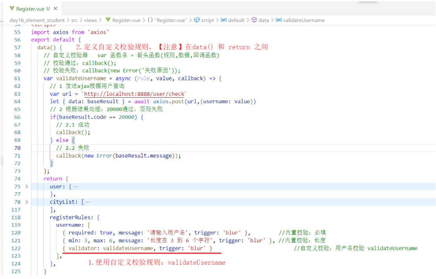Click the 'data() {' method line
The image size is (436, 279).
(x=50, y=48)
